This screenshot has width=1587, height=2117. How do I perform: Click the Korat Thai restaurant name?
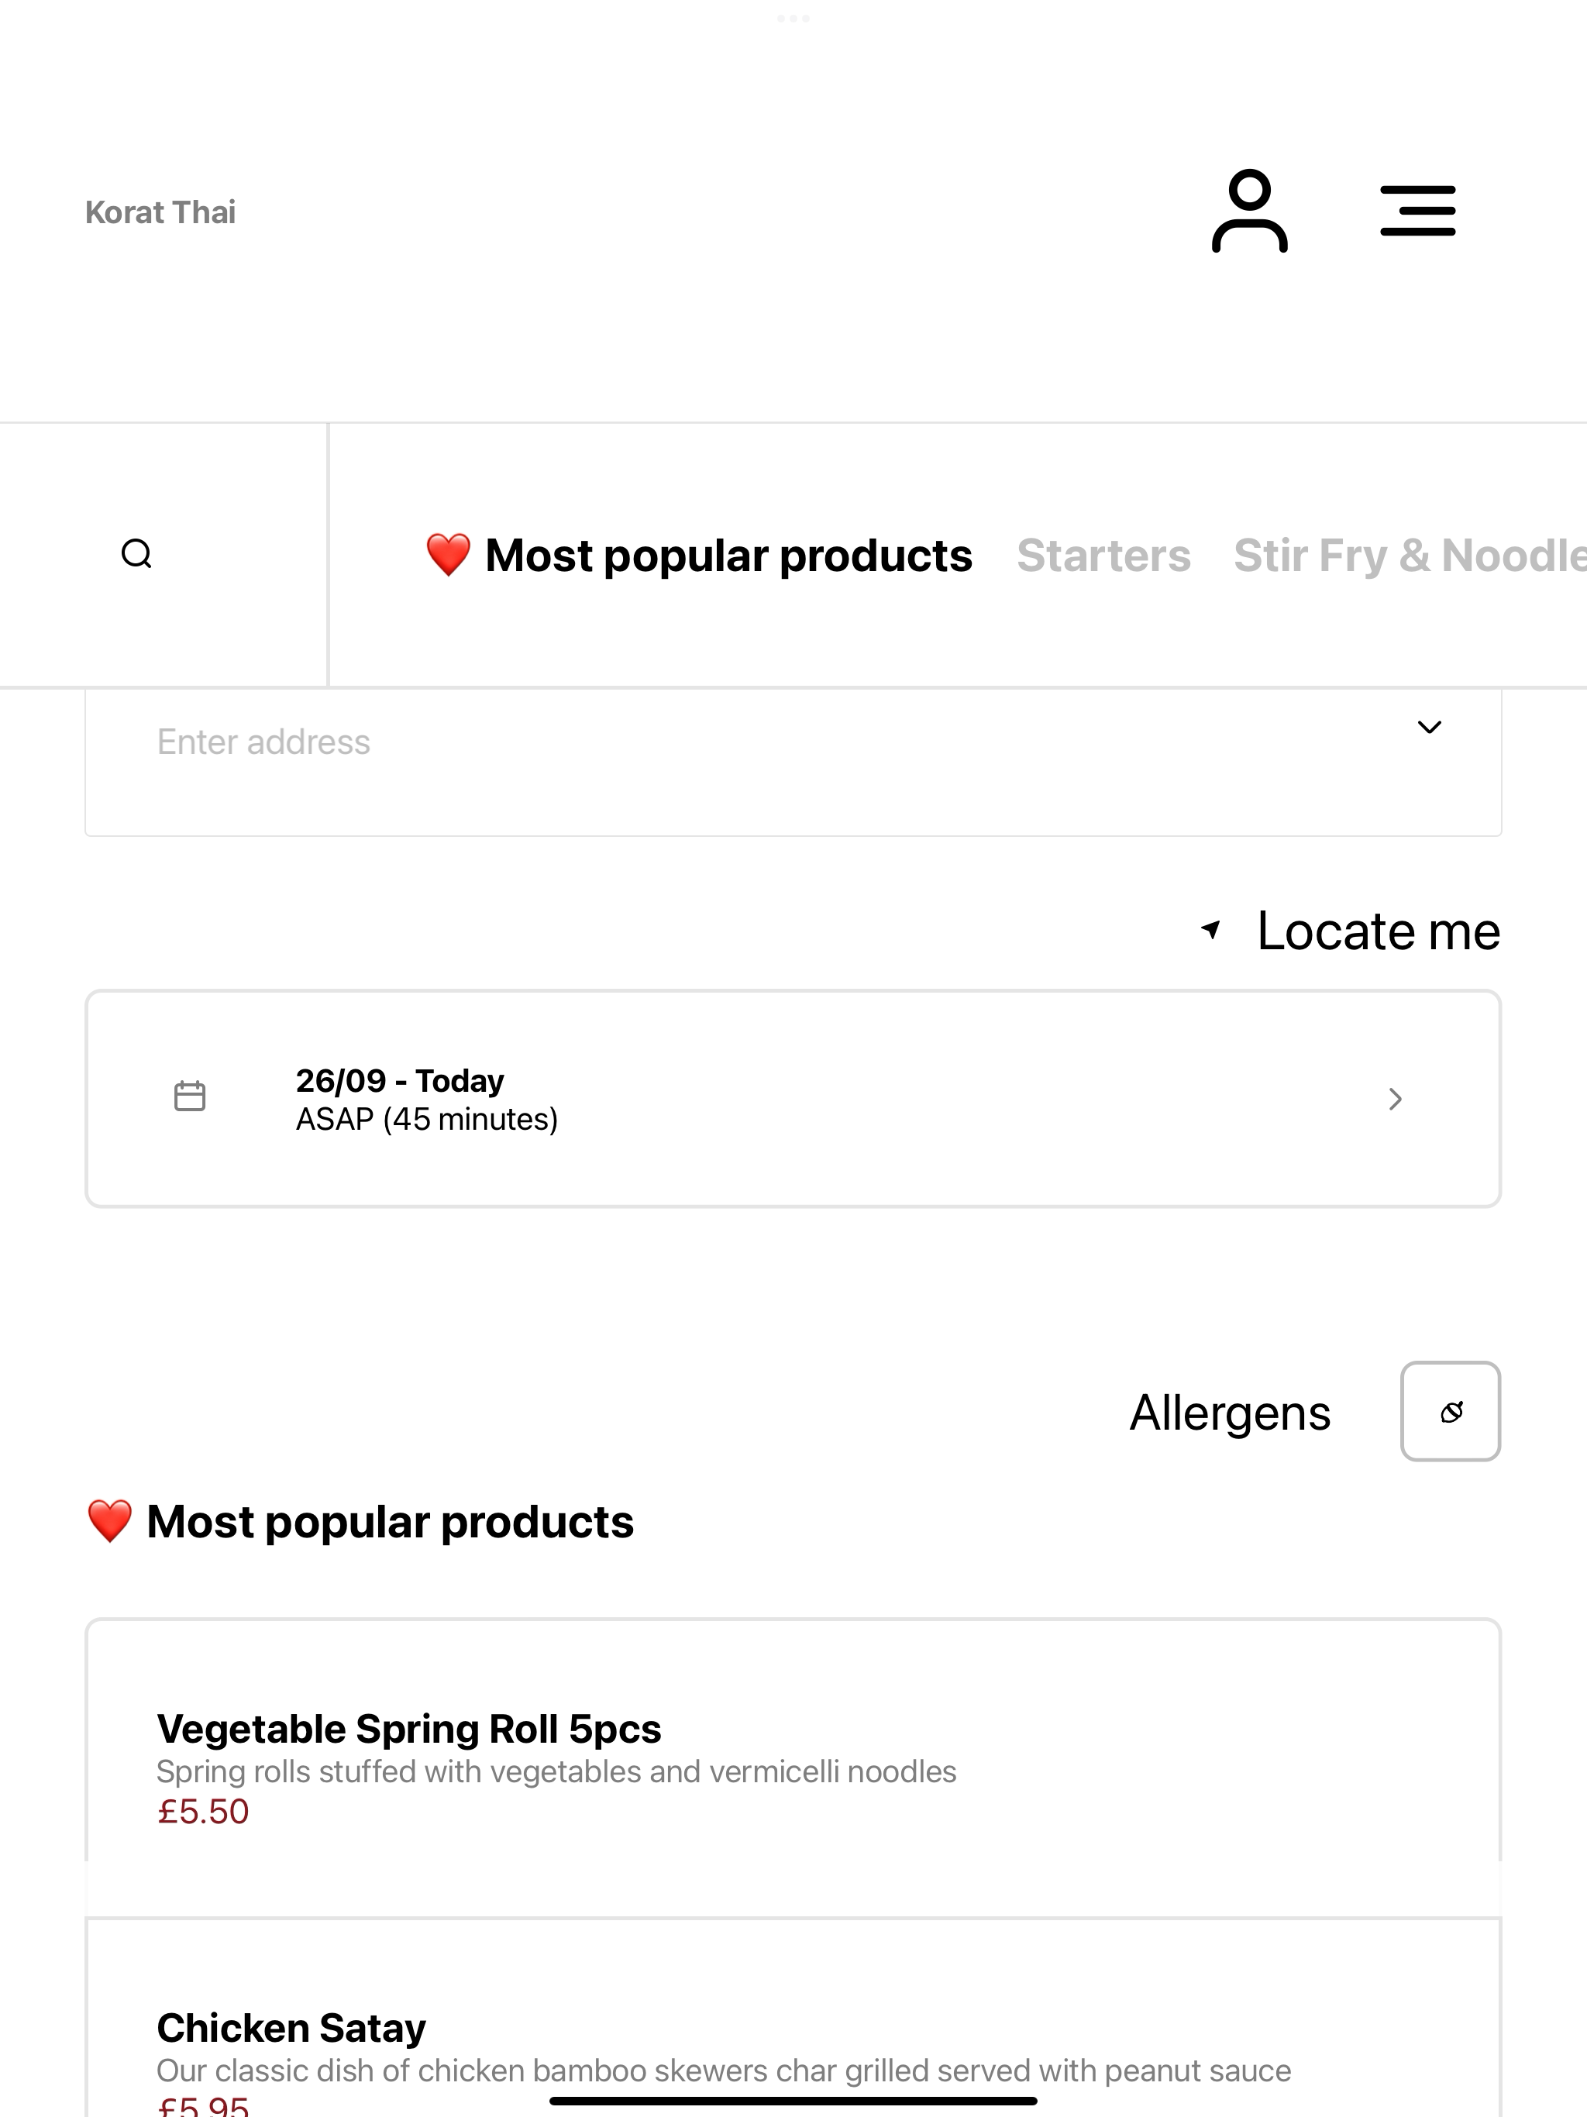pos(160,212)
